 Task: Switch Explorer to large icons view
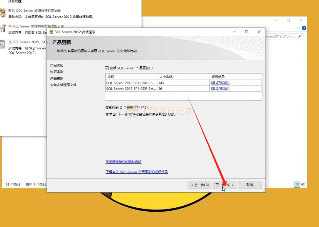coord(302,185)
